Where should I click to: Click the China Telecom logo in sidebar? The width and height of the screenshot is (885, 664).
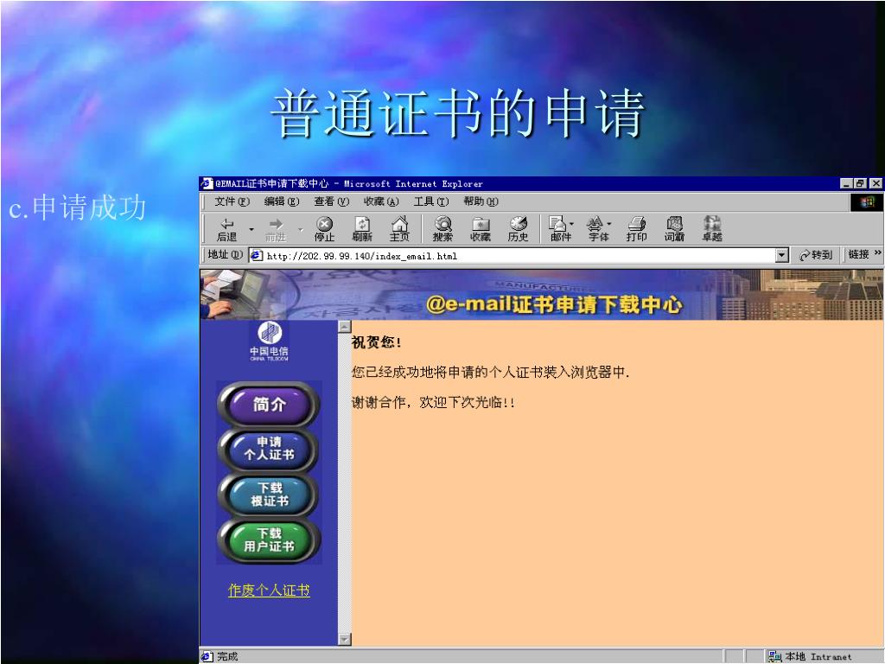[270, 341]
